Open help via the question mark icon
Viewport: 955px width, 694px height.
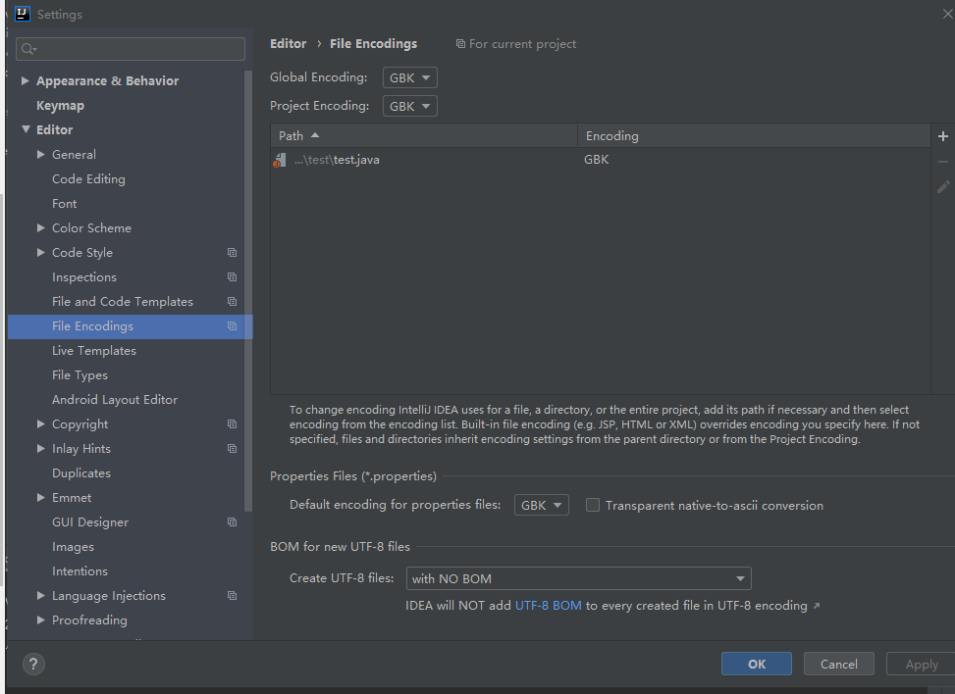[32, 664]
